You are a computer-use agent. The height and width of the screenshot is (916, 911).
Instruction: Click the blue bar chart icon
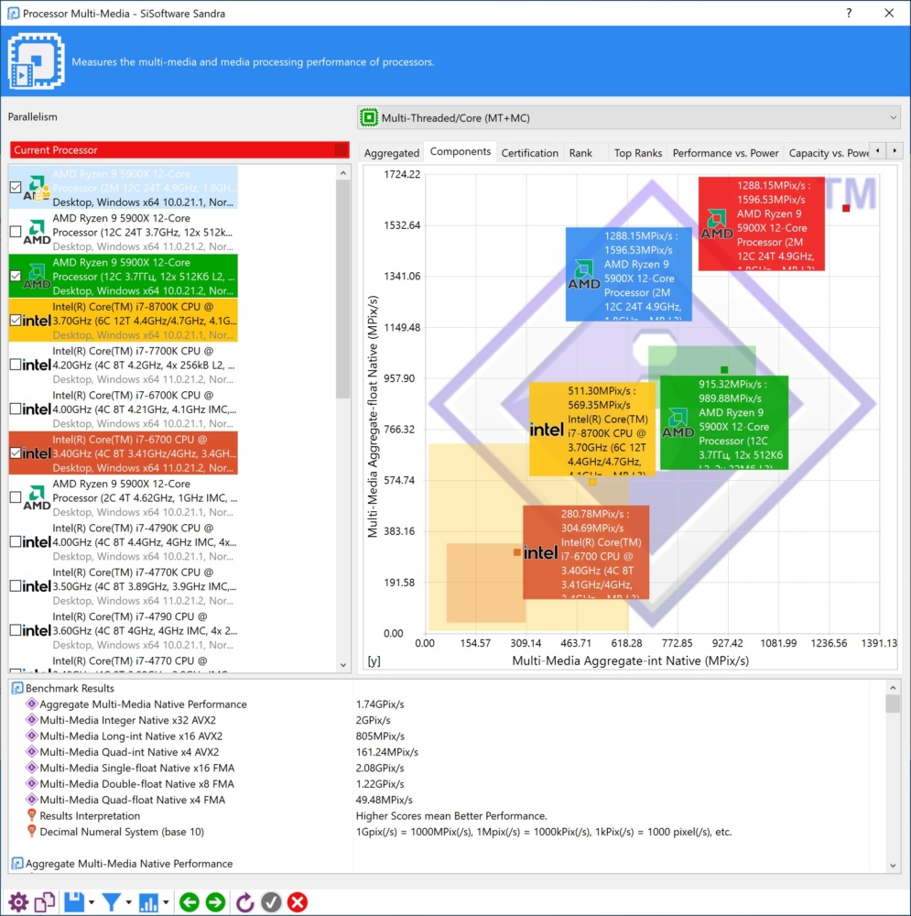(148, 902)
